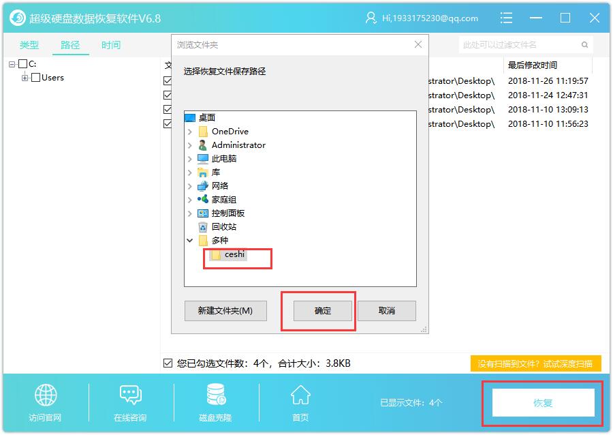The height and width of the screenshot is (435, 613).
Task: Click the 访问官网 globe icon
Action: coord(46,395)
